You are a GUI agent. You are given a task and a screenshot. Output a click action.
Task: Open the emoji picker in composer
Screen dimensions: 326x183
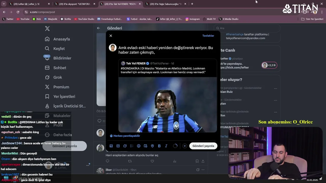[x=139, y=146]
